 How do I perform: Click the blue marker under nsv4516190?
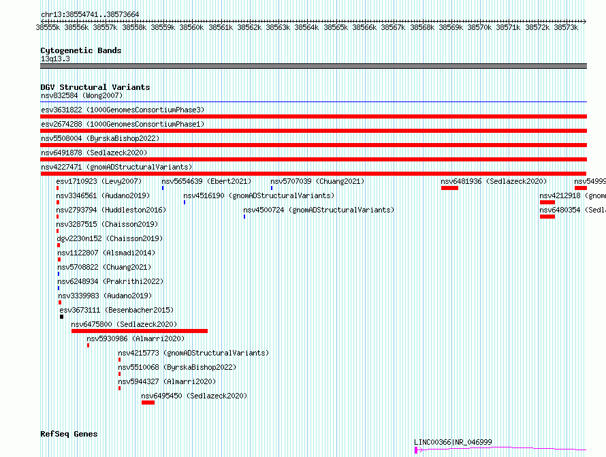click(x=185, y=202)
